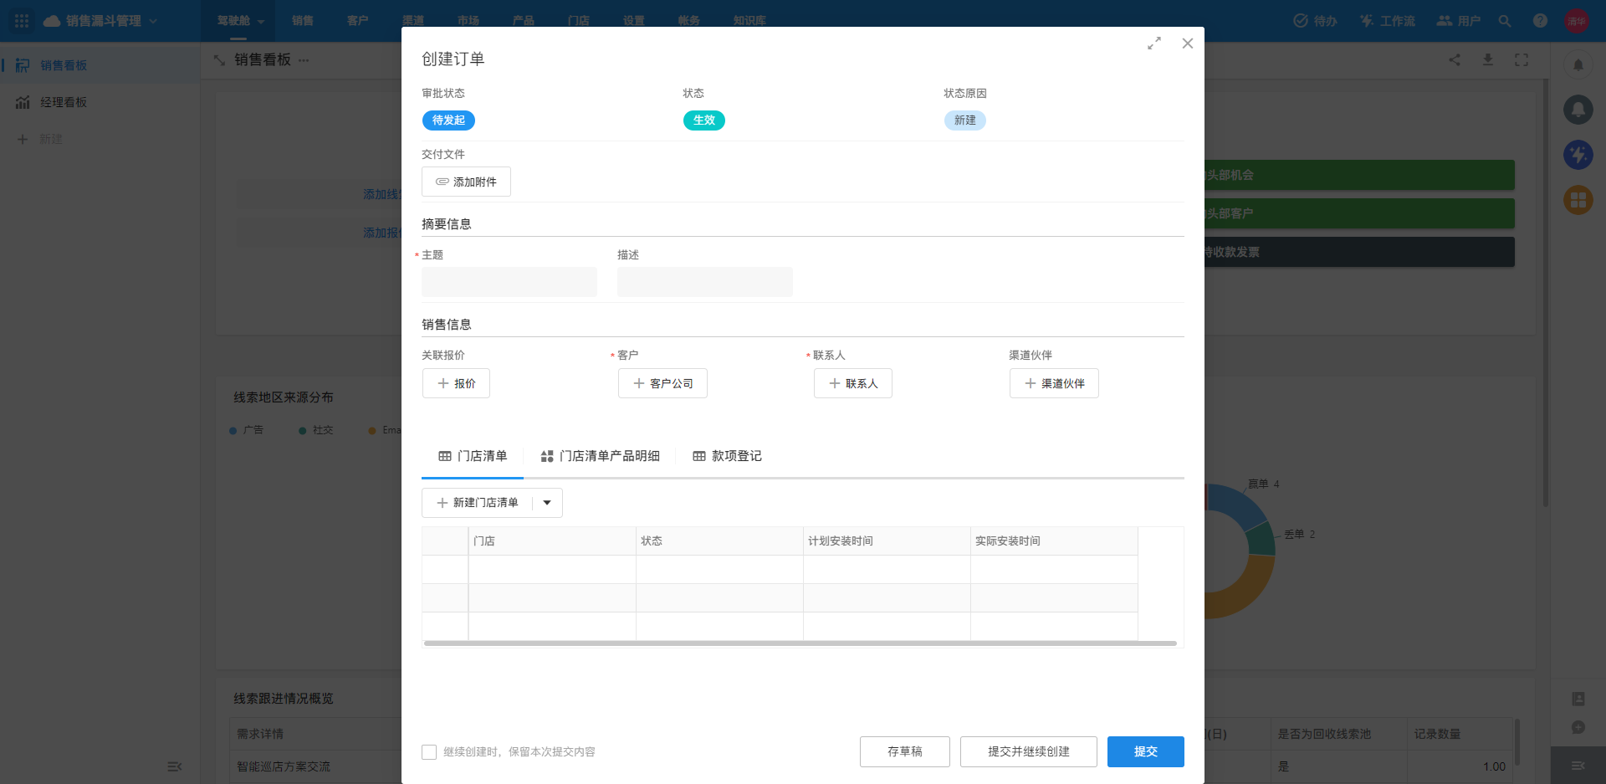The height and width of the screenshot is (784, 1606).
Task: Click the orange grid icon in right panel
Action: (x=1578, y=200)
